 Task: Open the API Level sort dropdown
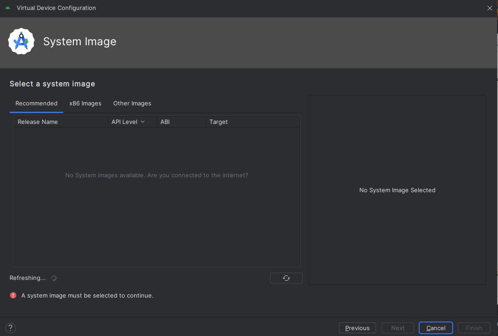point(142,122)
